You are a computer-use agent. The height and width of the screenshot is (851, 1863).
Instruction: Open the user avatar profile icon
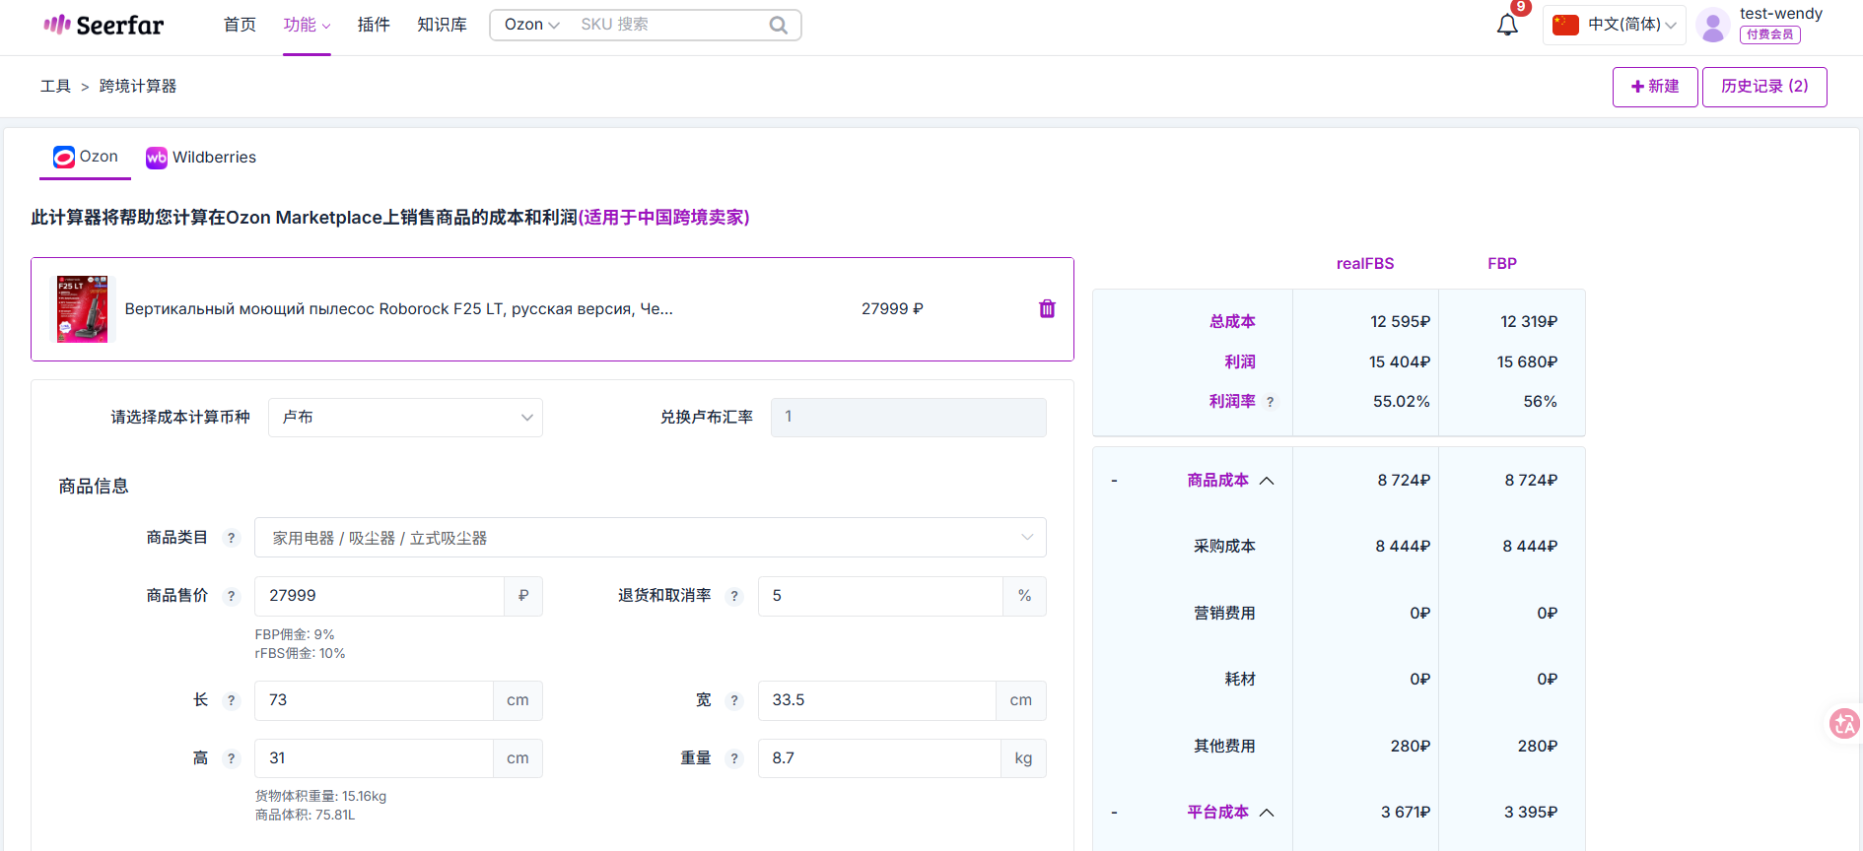click(1713, 25)
